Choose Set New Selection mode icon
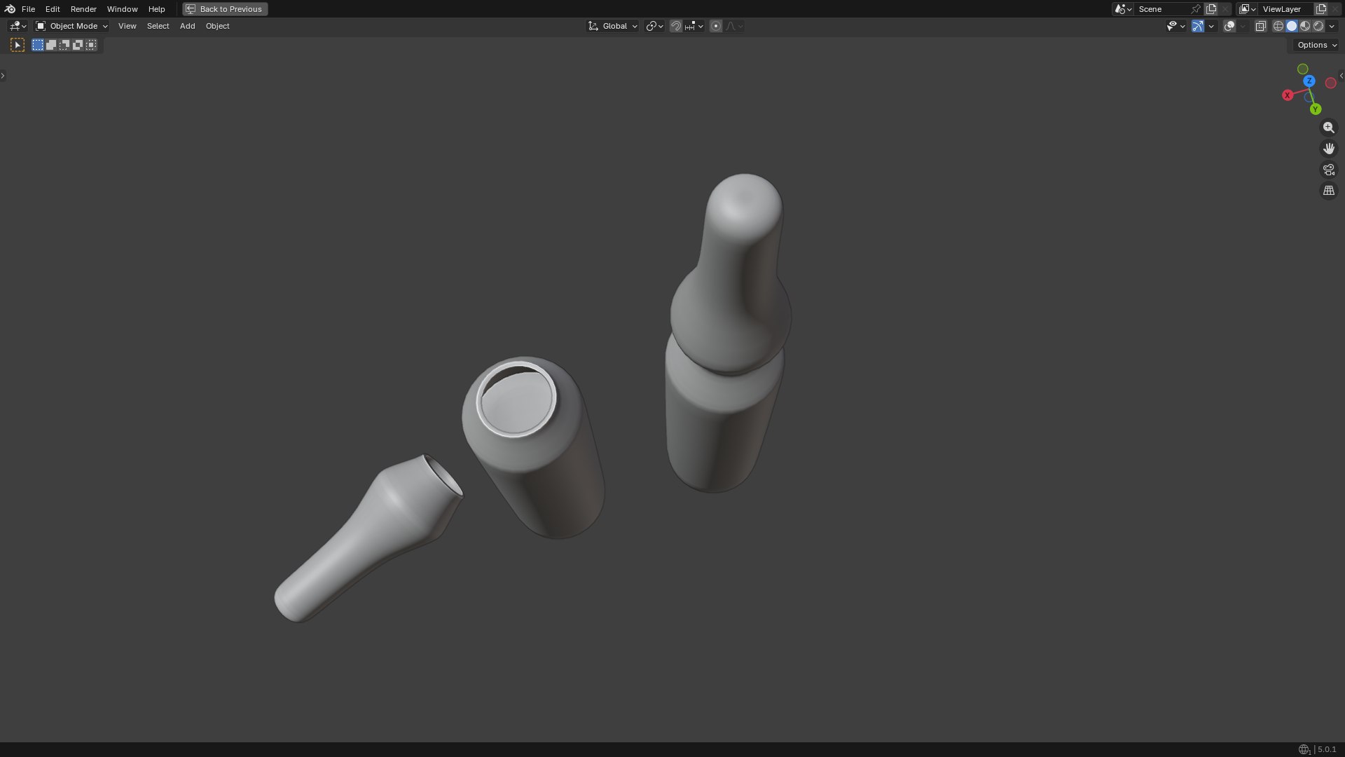This screenshot has height=757, width=1345. (38, 45)
